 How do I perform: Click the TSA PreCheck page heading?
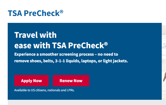[x=36, y=13]
